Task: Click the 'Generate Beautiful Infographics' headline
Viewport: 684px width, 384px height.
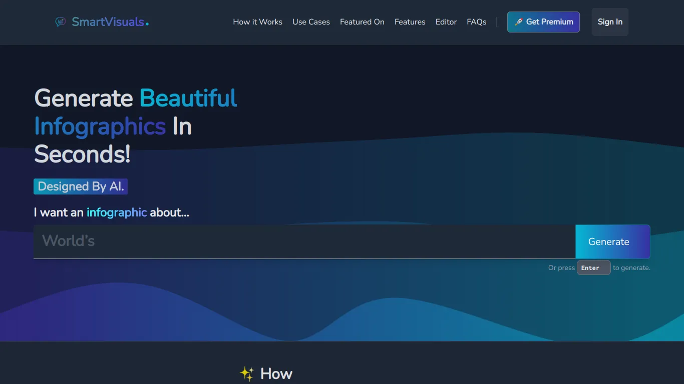Action: pos(135,126)
